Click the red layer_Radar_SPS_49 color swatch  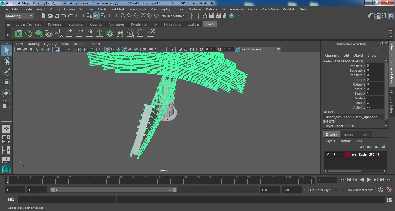(x=347, y=154)
